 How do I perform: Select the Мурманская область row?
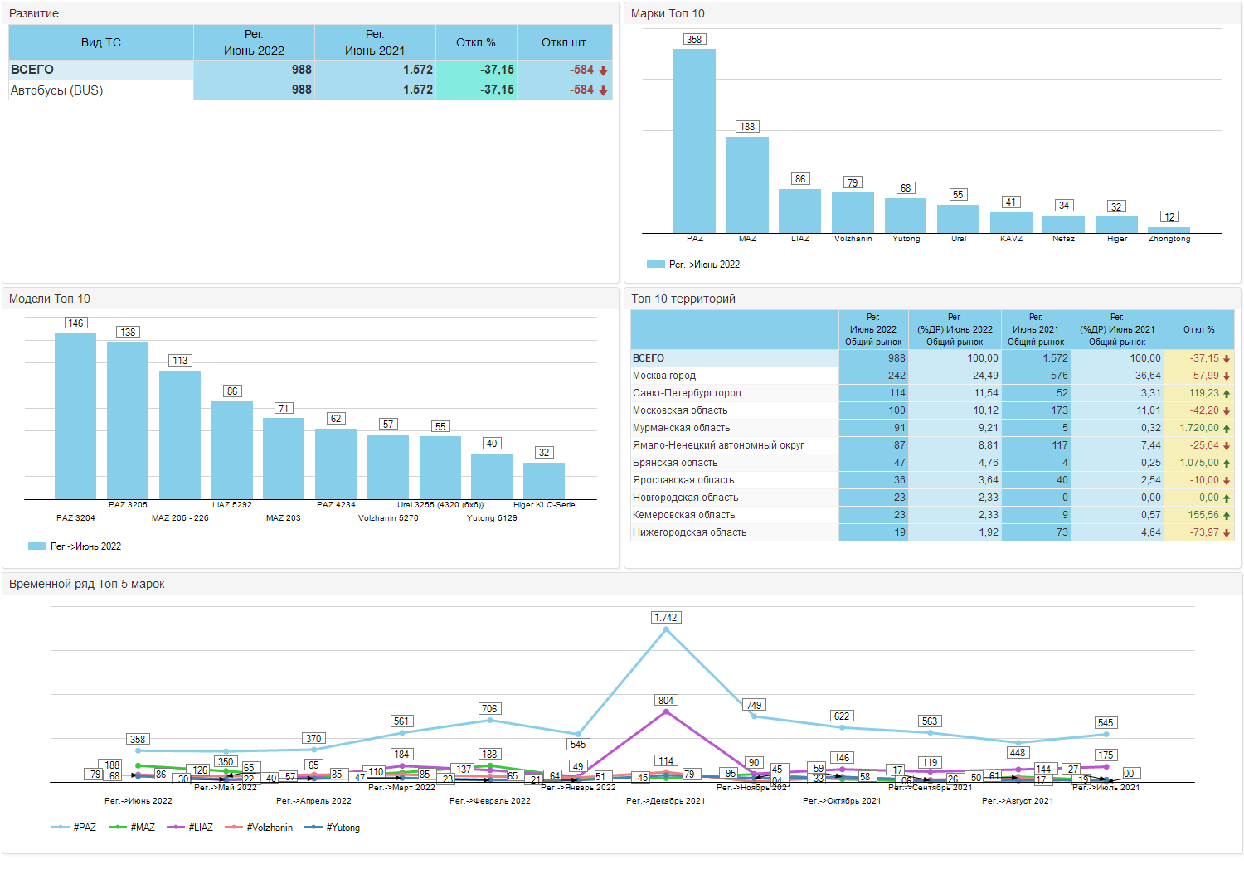[932, 428]
